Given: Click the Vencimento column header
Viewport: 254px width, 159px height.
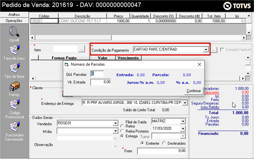Looking at the screenshot, I should click(x=128, y=58).
